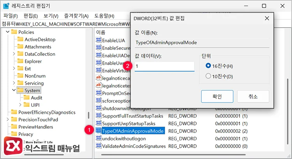The height and width of the screenshot is (159, 292).
Task: Maximize the Registry Editor window
Action: 264,6
